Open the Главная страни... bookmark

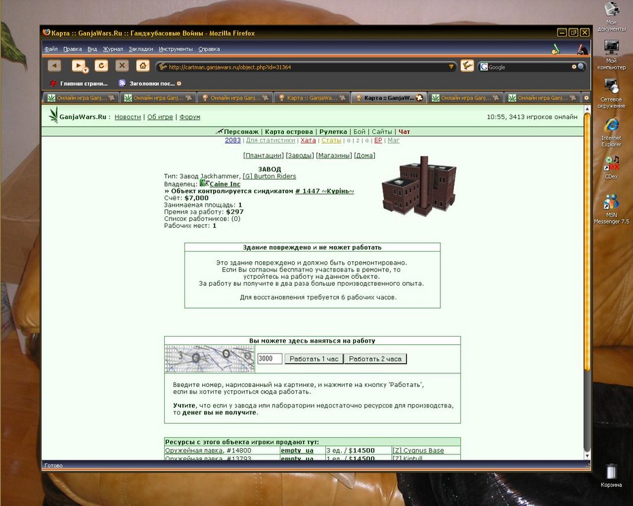coord(79,84)
